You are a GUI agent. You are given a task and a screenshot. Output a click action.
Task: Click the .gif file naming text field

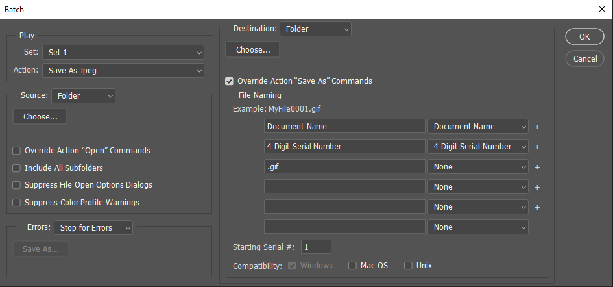coord(344,167)
